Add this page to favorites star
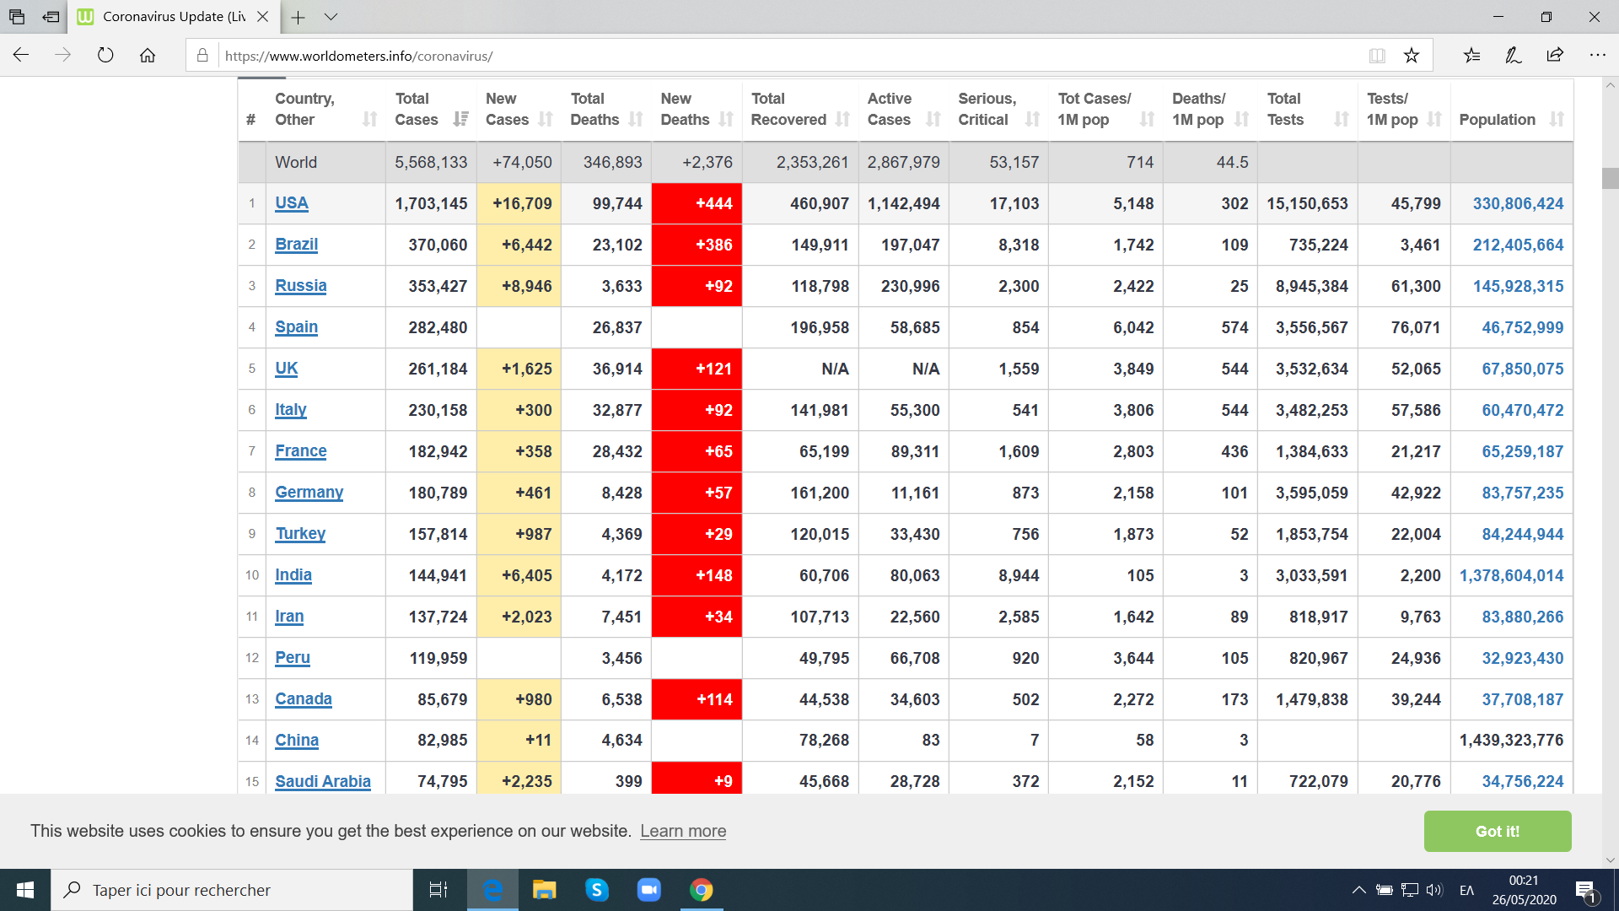The width and height of the screenshot is (1619, 911). point(1412,56)
